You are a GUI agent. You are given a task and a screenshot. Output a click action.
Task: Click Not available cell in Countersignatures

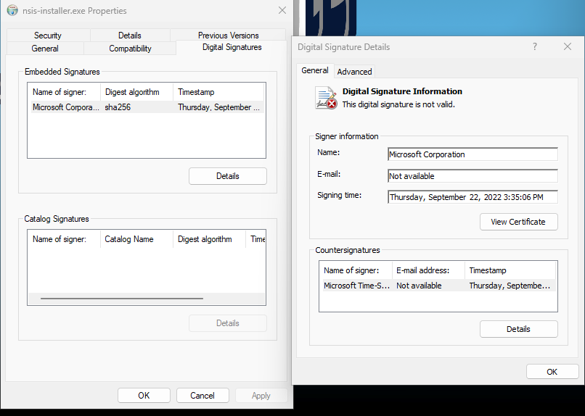click(x=419, y=286)
